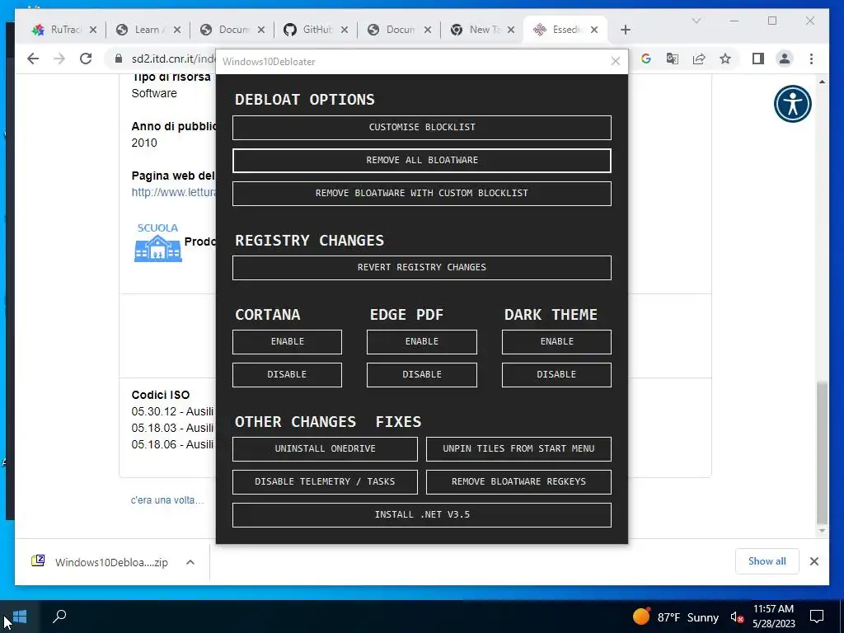This screenshot has width=844, height=633.
Task: Expand download item options chevron
Action: tap(190, 562)
